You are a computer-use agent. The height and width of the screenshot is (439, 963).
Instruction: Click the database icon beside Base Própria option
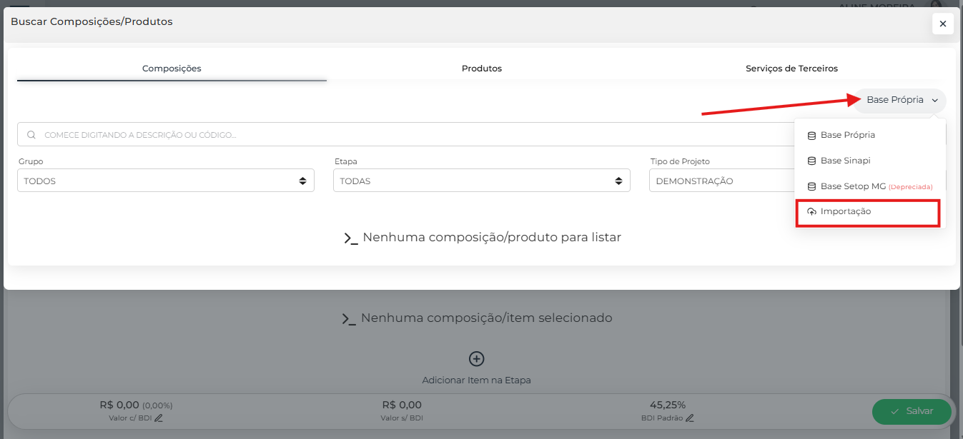811,135
